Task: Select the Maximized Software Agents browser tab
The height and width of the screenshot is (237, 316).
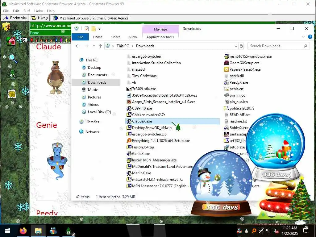Action: coord(90,18)
